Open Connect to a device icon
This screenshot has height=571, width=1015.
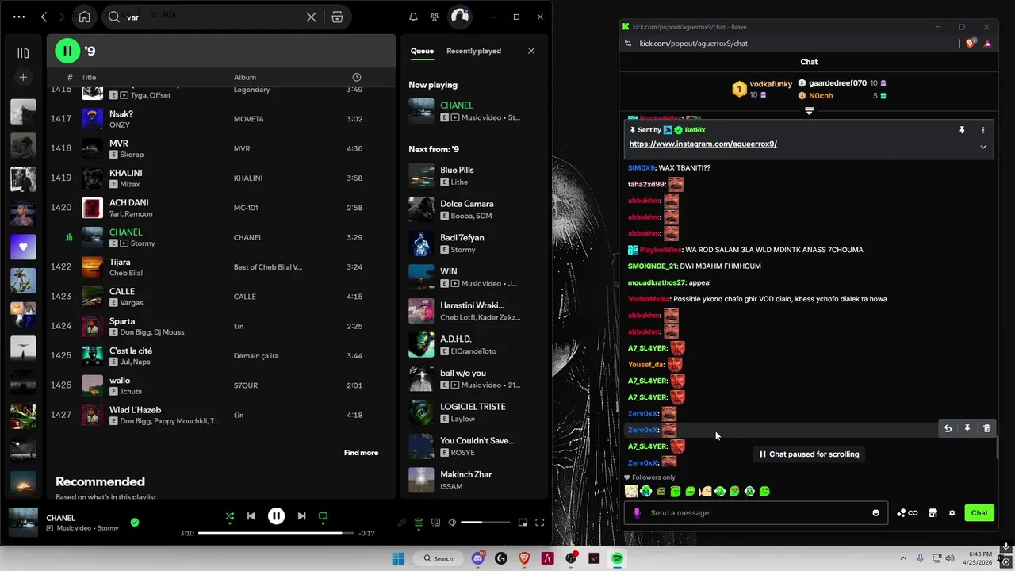tap(435, 523)
